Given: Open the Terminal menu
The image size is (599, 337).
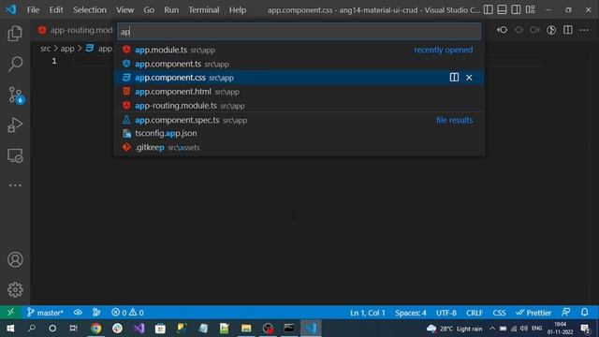Looking at the screenshot, I should tap(204, 10).
